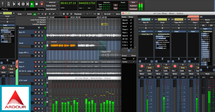This screenshot has width=215, height=112.
Task: Select the Smart mode button
Action: coord(29,14)
